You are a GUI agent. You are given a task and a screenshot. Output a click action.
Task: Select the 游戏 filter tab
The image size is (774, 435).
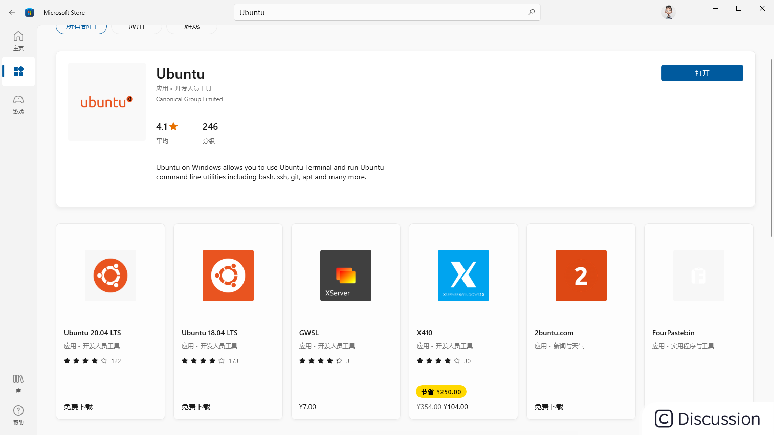coord(192,28)
